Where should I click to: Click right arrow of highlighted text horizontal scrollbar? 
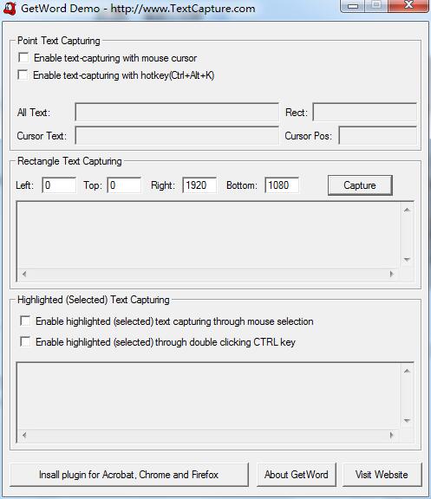point(392,435)
